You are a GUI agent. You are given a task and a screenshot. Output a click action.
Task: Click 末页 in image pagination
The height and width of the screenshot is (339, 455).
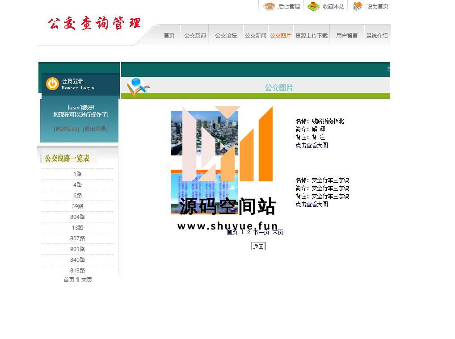(x=278, y=232)
